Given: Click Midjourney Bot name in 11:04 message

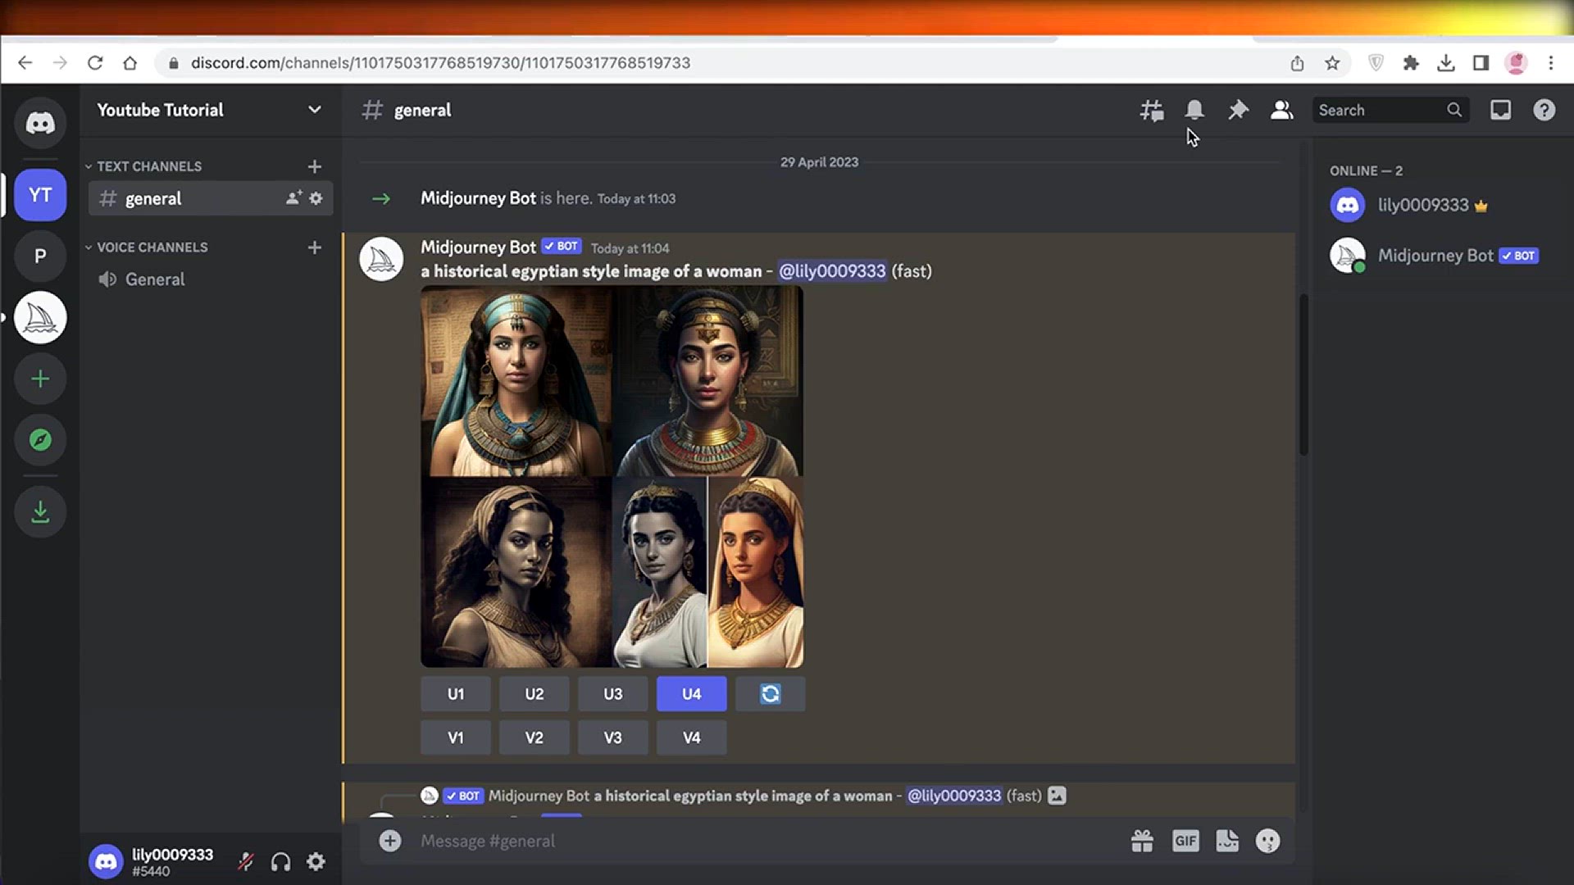Looking at the screenshot, I should point(478,247).
